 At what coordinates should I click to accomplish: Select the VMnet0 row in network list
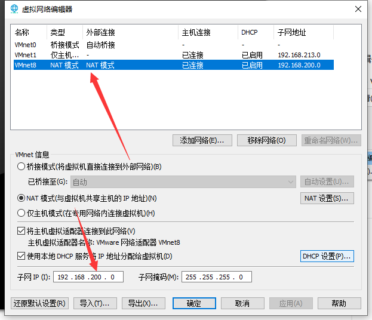(26, 45)
